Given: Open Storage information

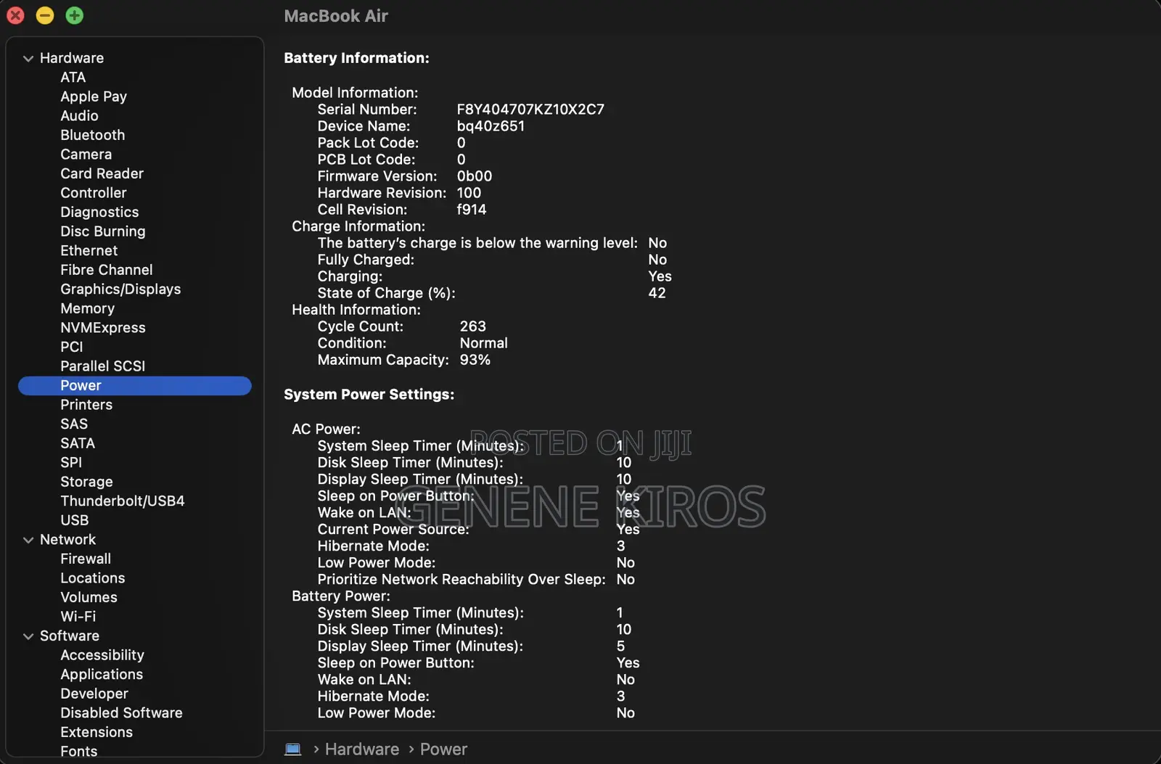Looking at the screenshot, I should [86, 482].
